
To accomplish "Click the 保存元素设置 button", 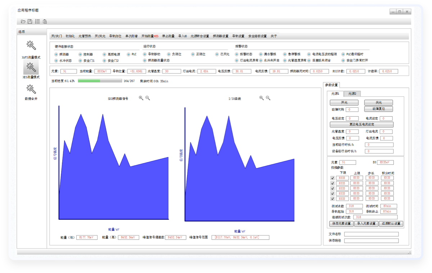I will coord(341,224).
